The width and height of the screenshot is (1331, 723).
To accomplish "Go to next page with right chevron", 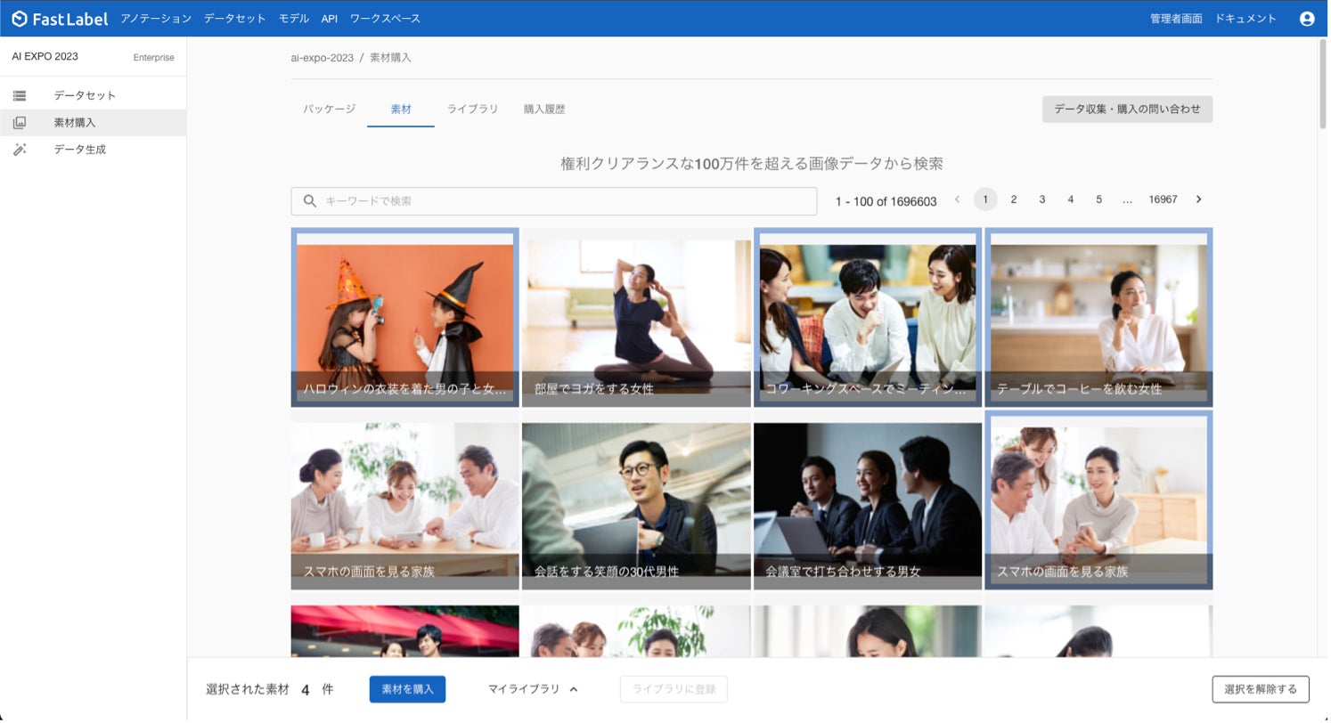I will (1198, 199).
